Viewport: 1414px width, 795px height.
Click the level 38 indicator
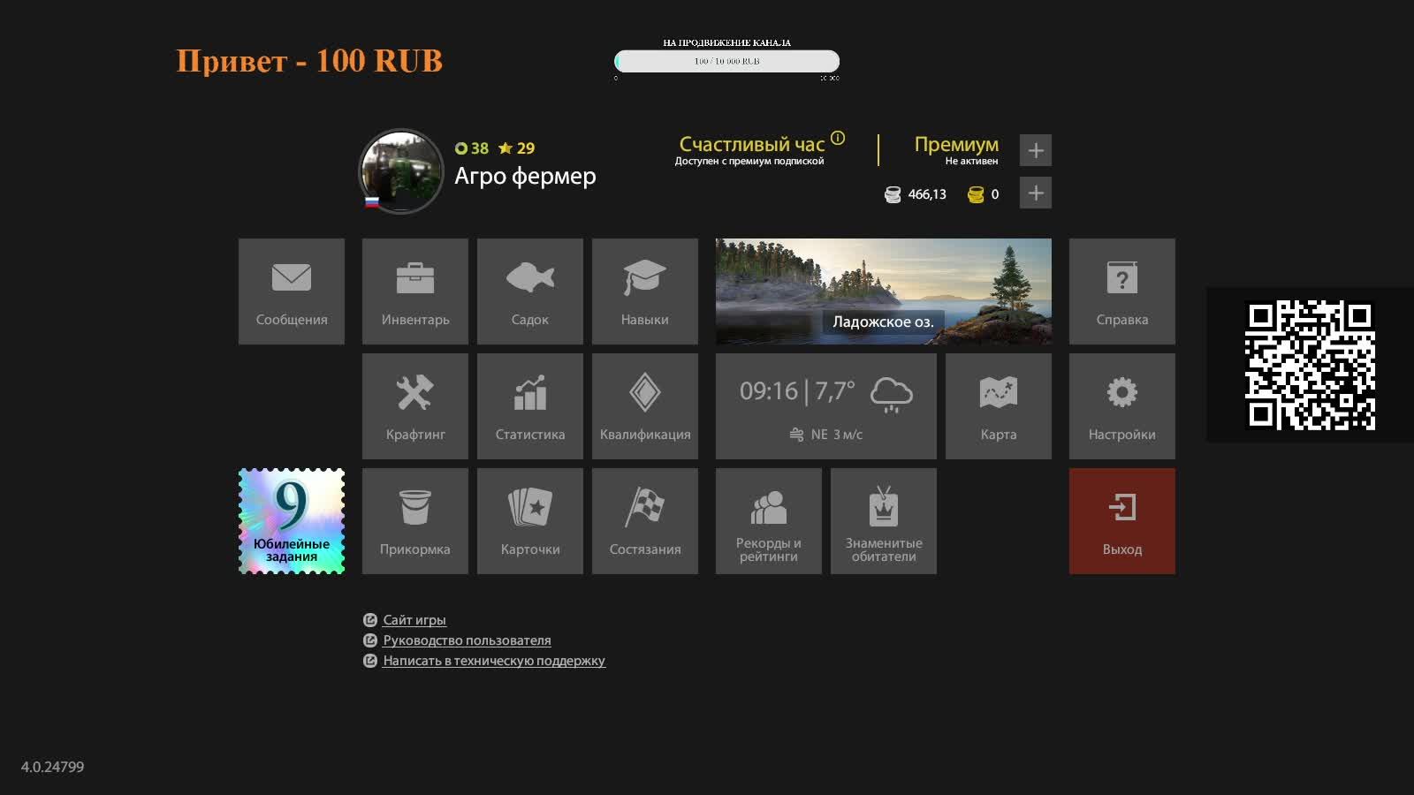pyautogui.click(x=472, y=148)
